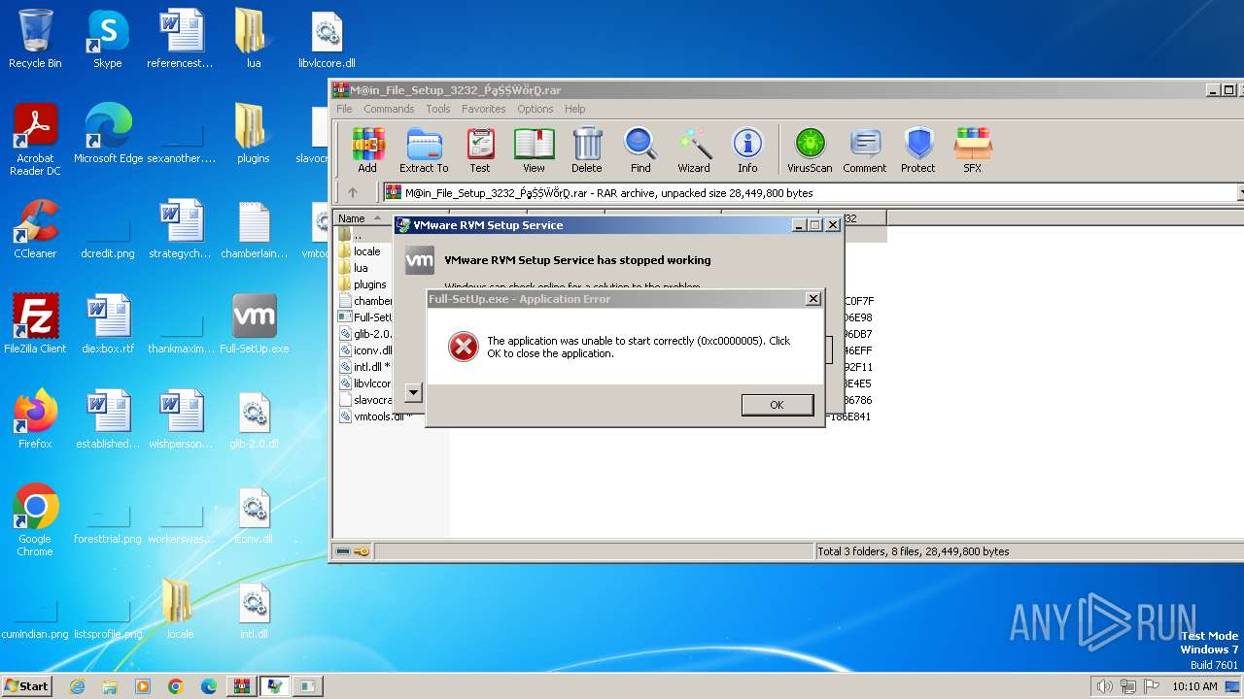Click the Find toolbar icon

640,150
